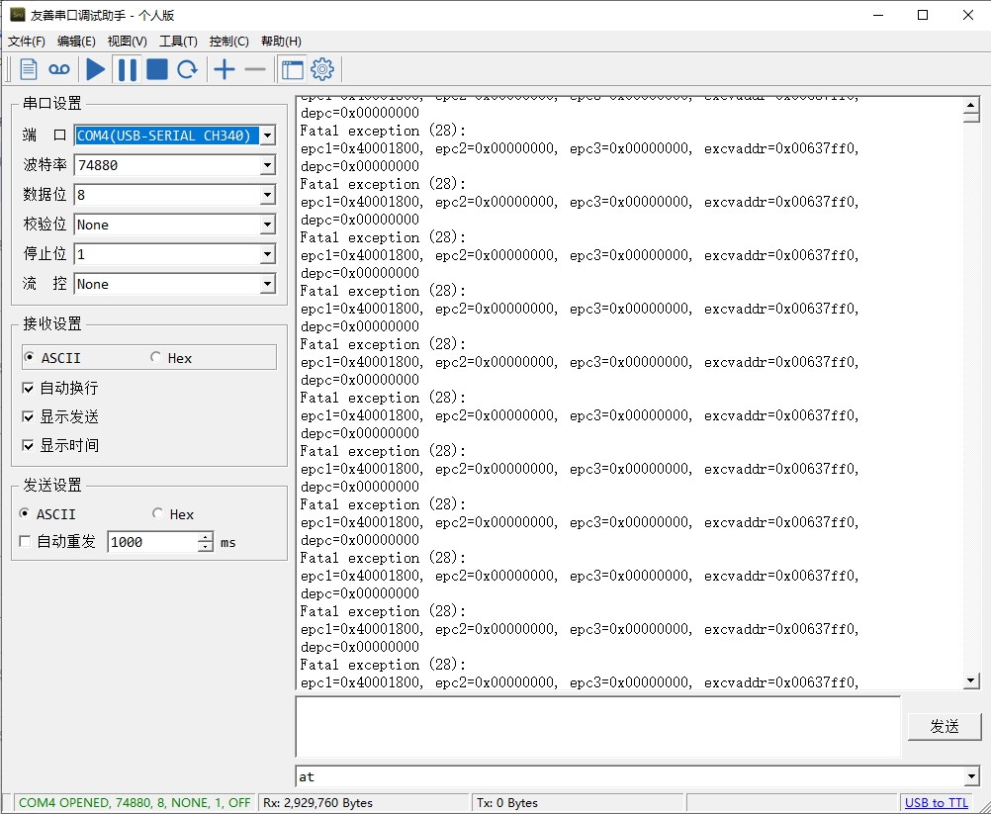Click the receive log scrollbar thumb

(x=971, y=117)
